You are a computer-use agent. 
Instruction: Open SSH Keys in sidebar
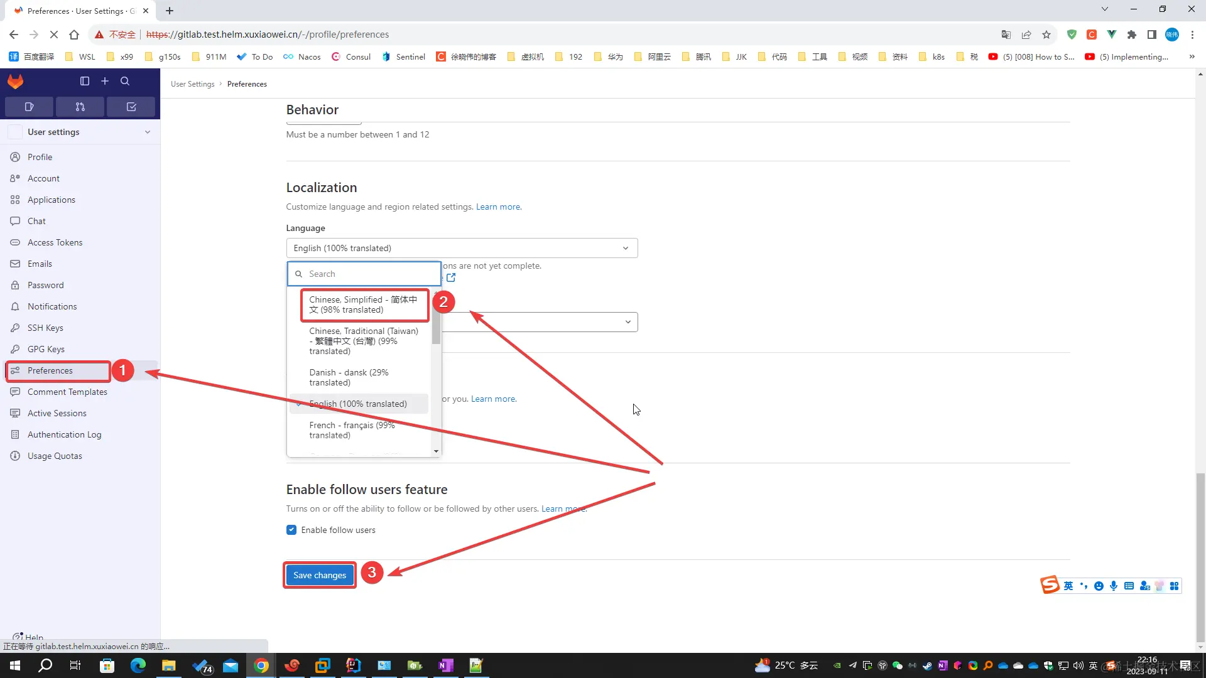pyautogui.click(x=45, y=328)
